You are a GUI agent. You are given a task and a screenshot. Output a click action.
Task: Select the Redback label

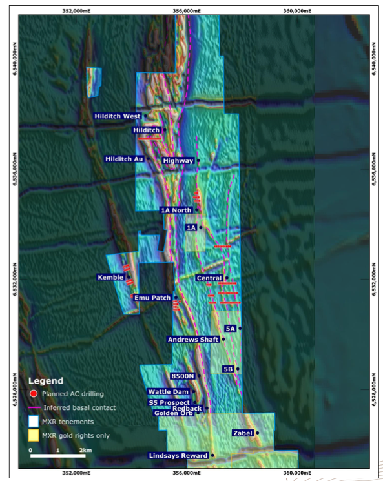point(187,408)
